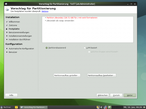This screenshot has width=146, height=109.
Task: Click the volume speaker tray icon
Action: coord(101,107)
